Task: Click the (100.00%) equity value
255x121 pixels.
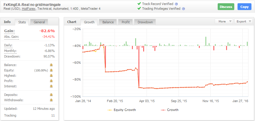Action: (41, 70)
